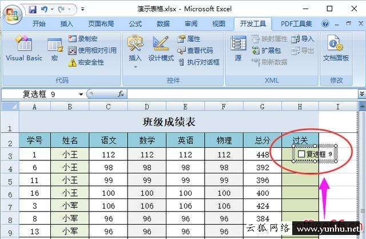Click the Office button orb

click(x=13, y=14)
